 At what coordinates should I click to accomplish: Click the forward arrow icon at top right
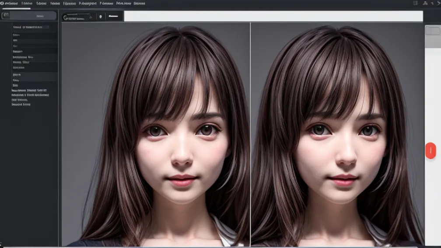pyautogui.click(x=438, y=3)
